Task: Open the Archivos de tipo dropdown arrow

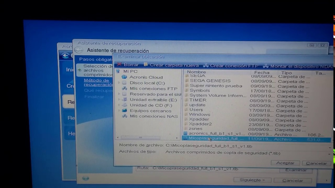Action: (329, 154)
